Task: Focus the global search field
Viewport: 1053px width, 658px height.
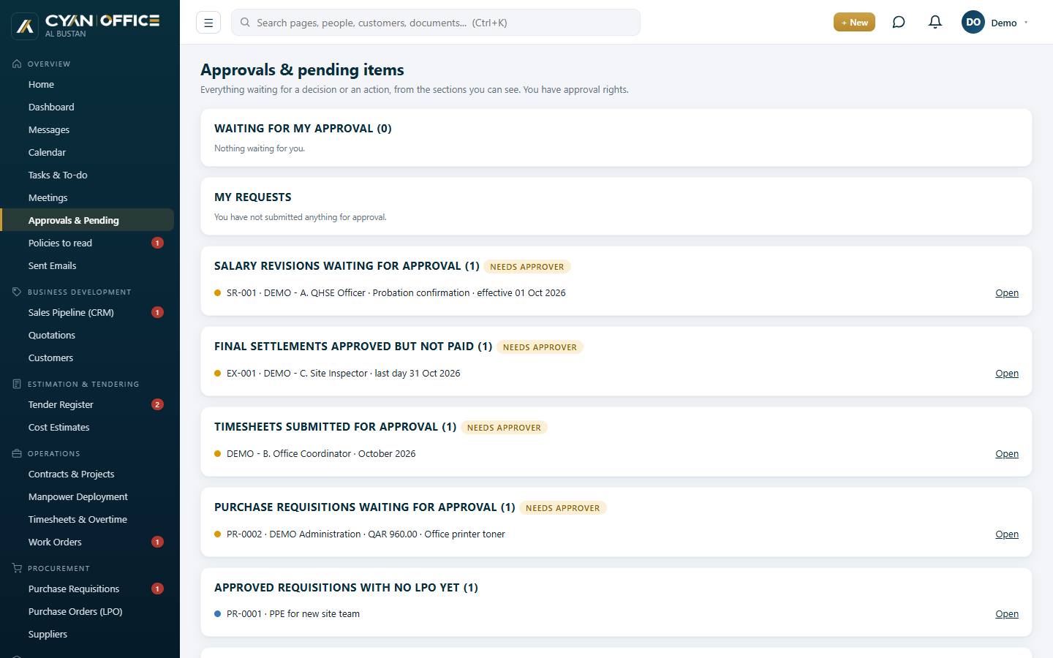Action: tap(436, 23)
